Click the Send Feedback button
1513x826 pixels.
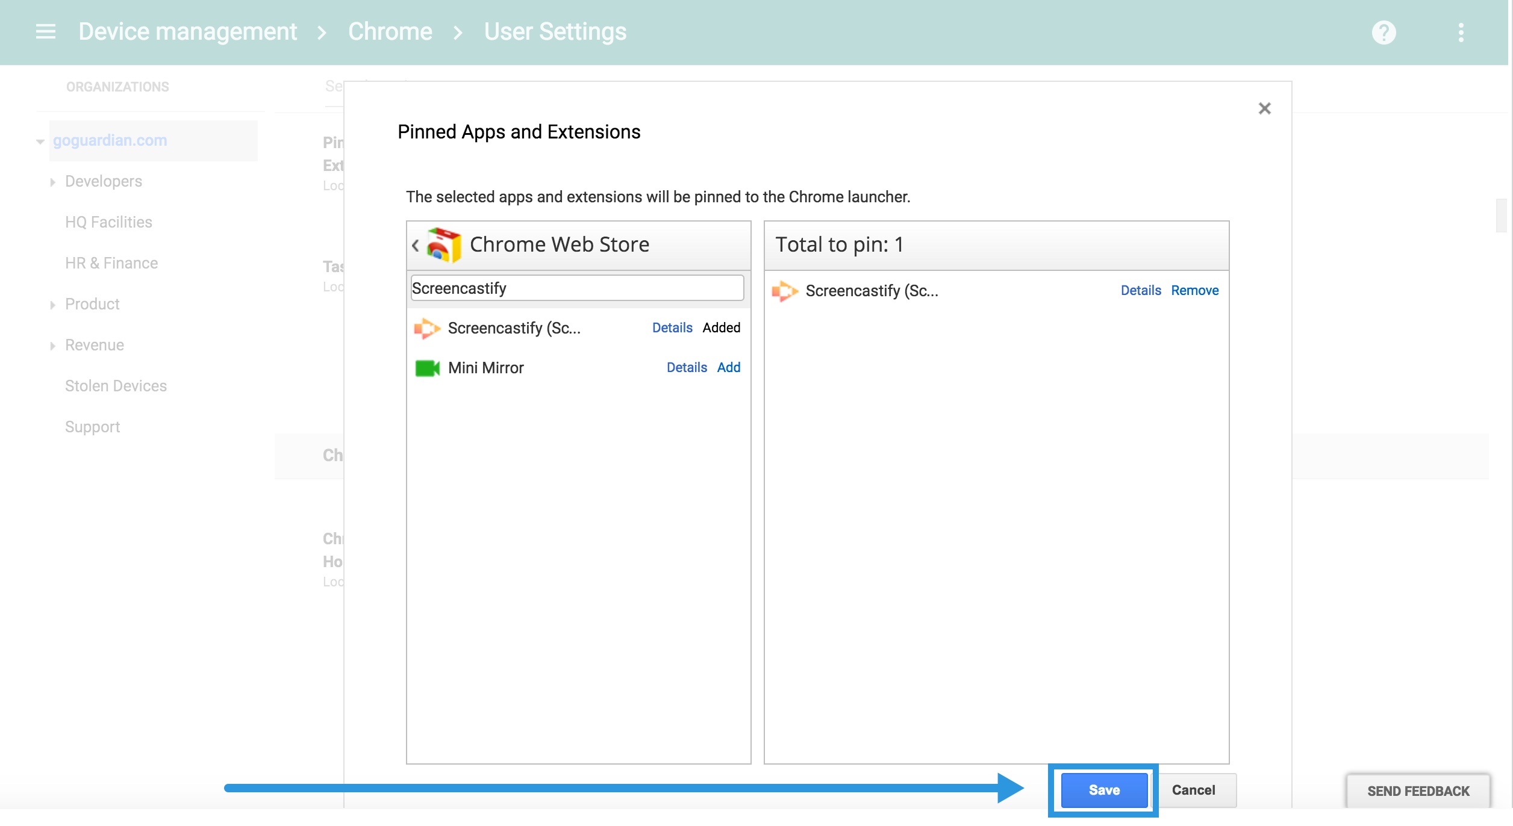[x=1418, y=790]
